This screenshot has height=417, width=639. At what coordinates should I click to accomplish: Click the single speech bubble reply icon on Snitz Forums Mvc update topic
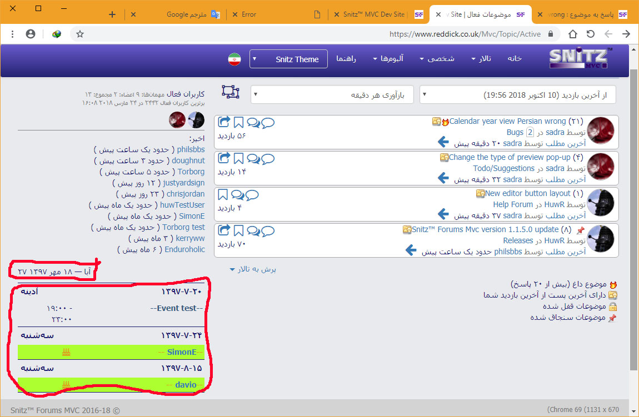[x=268, y=230]
